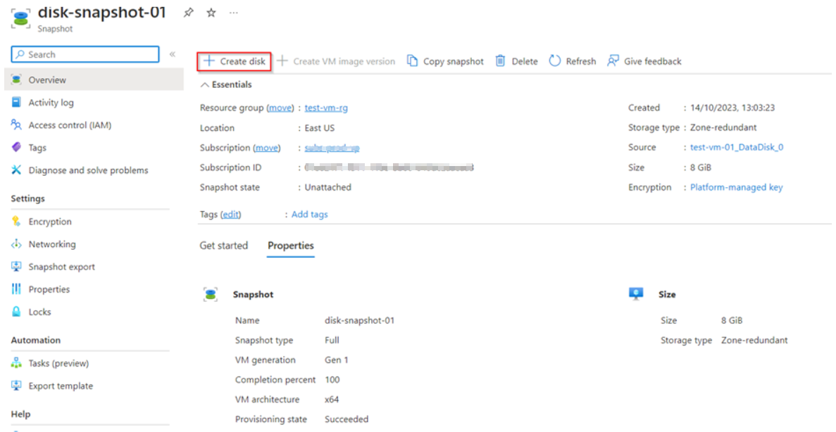Click VM architecture value x64
This screenshot has width=836, height=432.
click(332, 400)
